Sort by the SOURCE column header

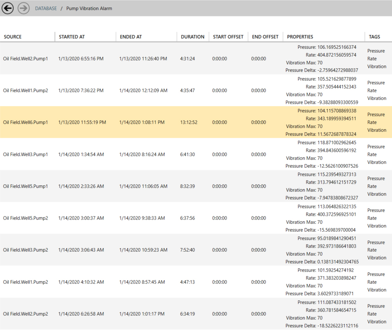click(13, 37)
